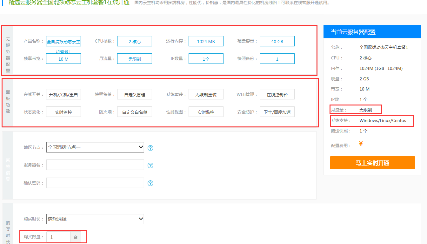This screenshot has width=427, height=244.
Task: Click the 快照备份 自定义管理 box
Action: (x=135, y=94)
